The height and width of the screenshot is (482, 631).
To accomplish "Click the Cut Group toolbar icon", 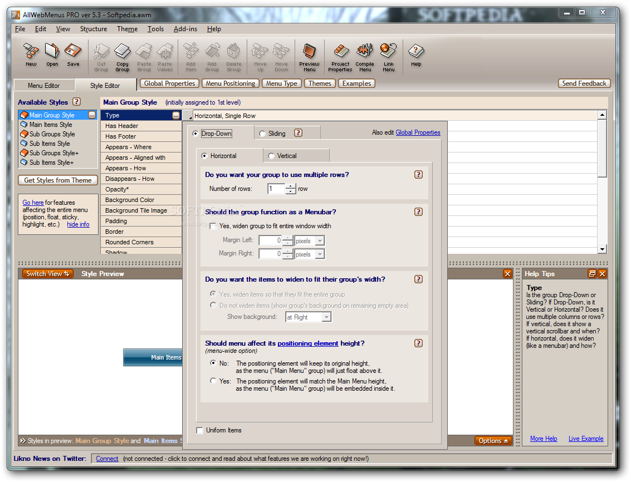I will [x=101, y=57].
